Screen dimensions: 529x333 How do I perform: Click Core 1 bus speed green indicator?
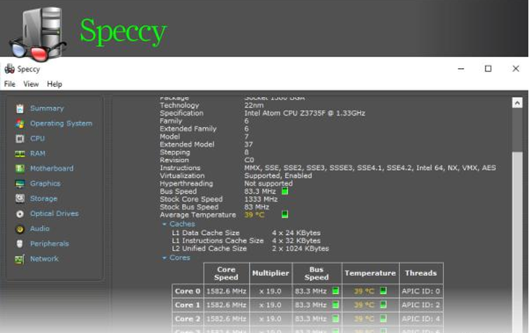click(x=335, y=304)
